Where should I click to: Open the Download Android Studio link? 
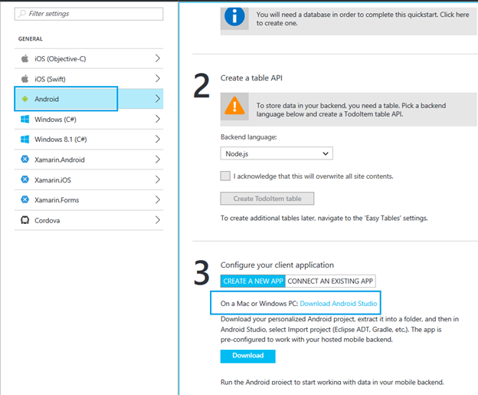(x=339, y=304)
